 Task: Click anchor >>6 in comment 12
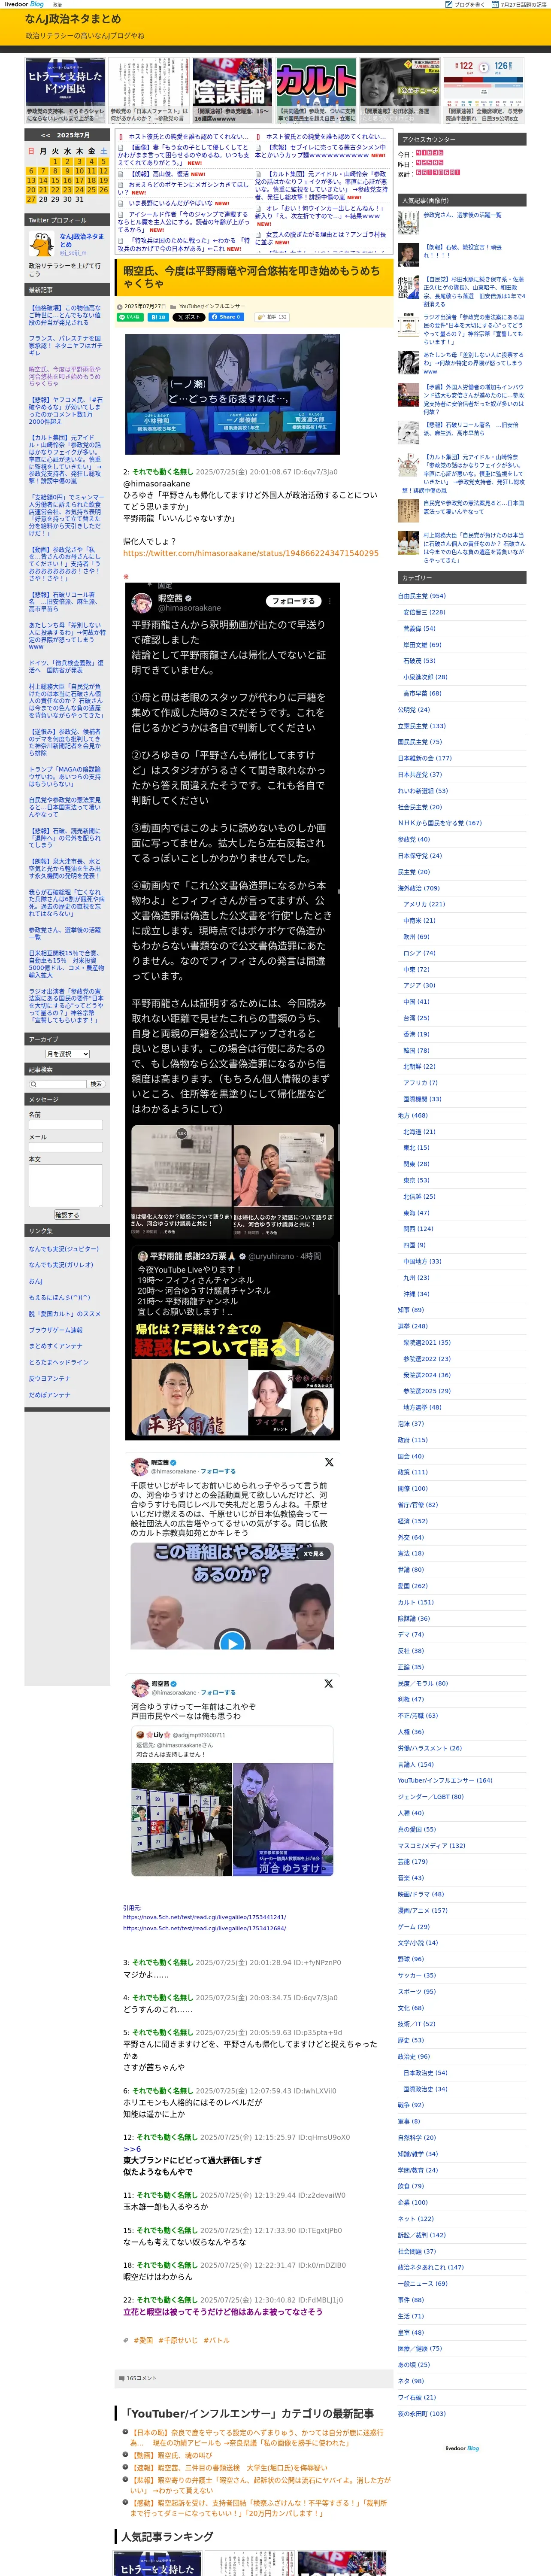click(132, 2149)
